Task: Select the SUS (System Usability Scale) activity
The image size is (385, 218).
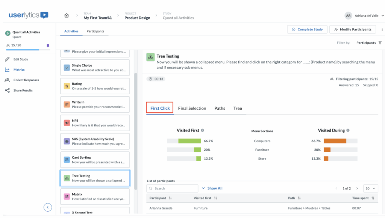Action: click(x=95, y=141)
